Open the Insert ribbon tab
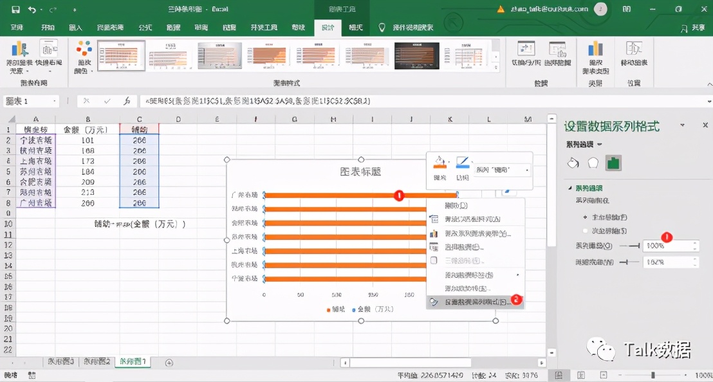The width and height of the screenshot is (713, 382). click(75, 28)
